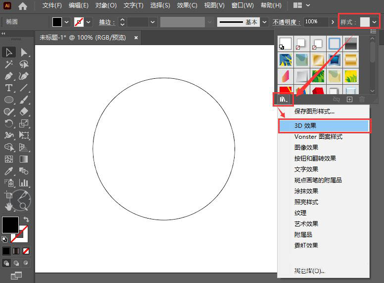384x283 pixels.
Task: Select the Magic Wand tool
Action: coord(9,64)
